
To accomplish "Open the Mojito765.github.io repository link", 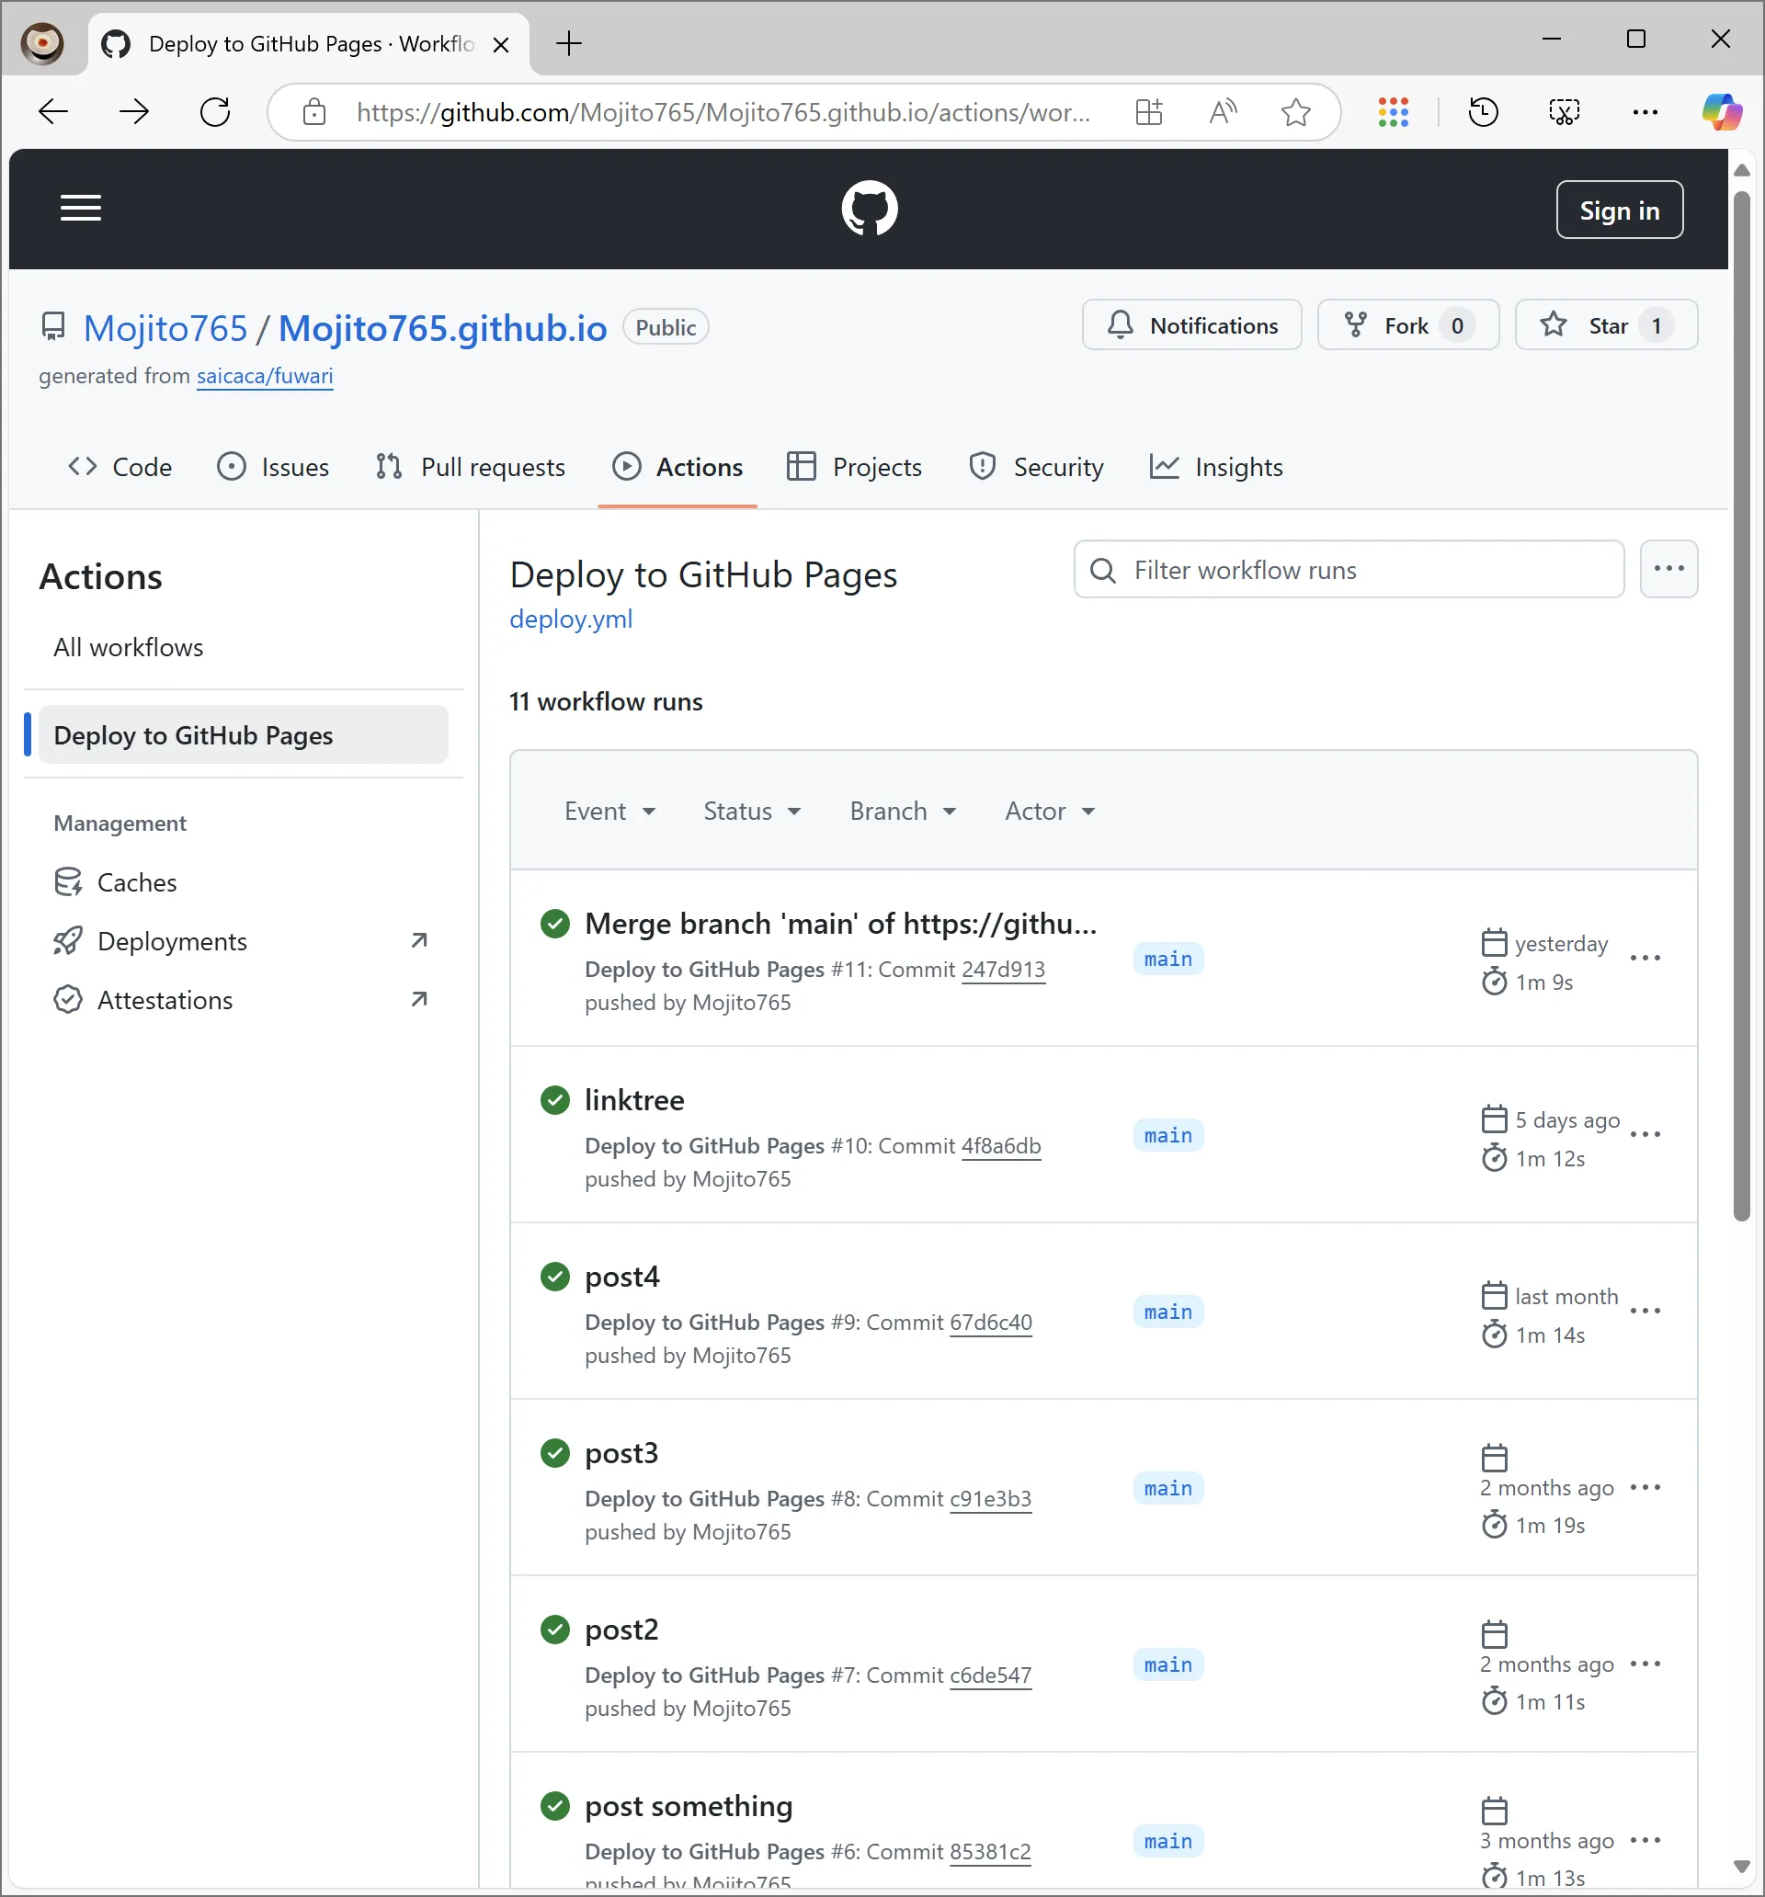I will point(442,327).
